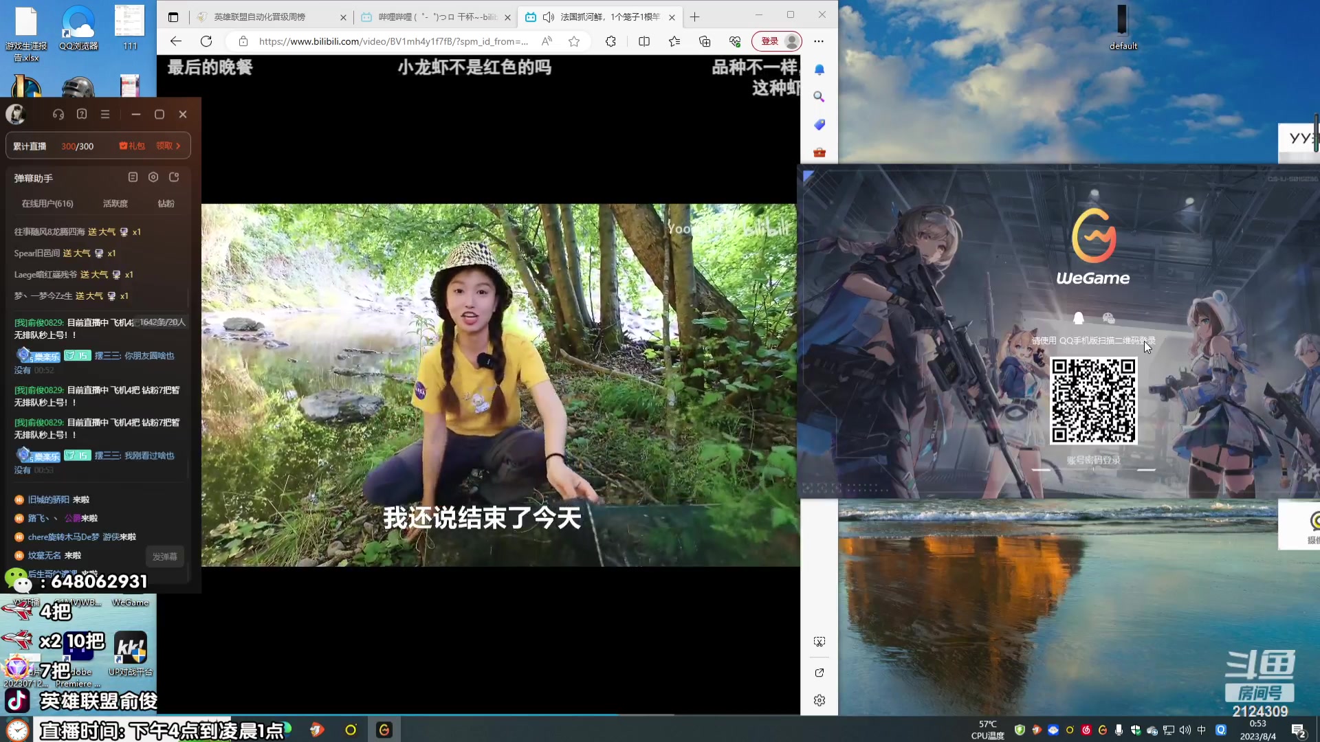Refresh the bilibili page
Viewport: 1320px width, 742px height.
[x=206, y=41]
